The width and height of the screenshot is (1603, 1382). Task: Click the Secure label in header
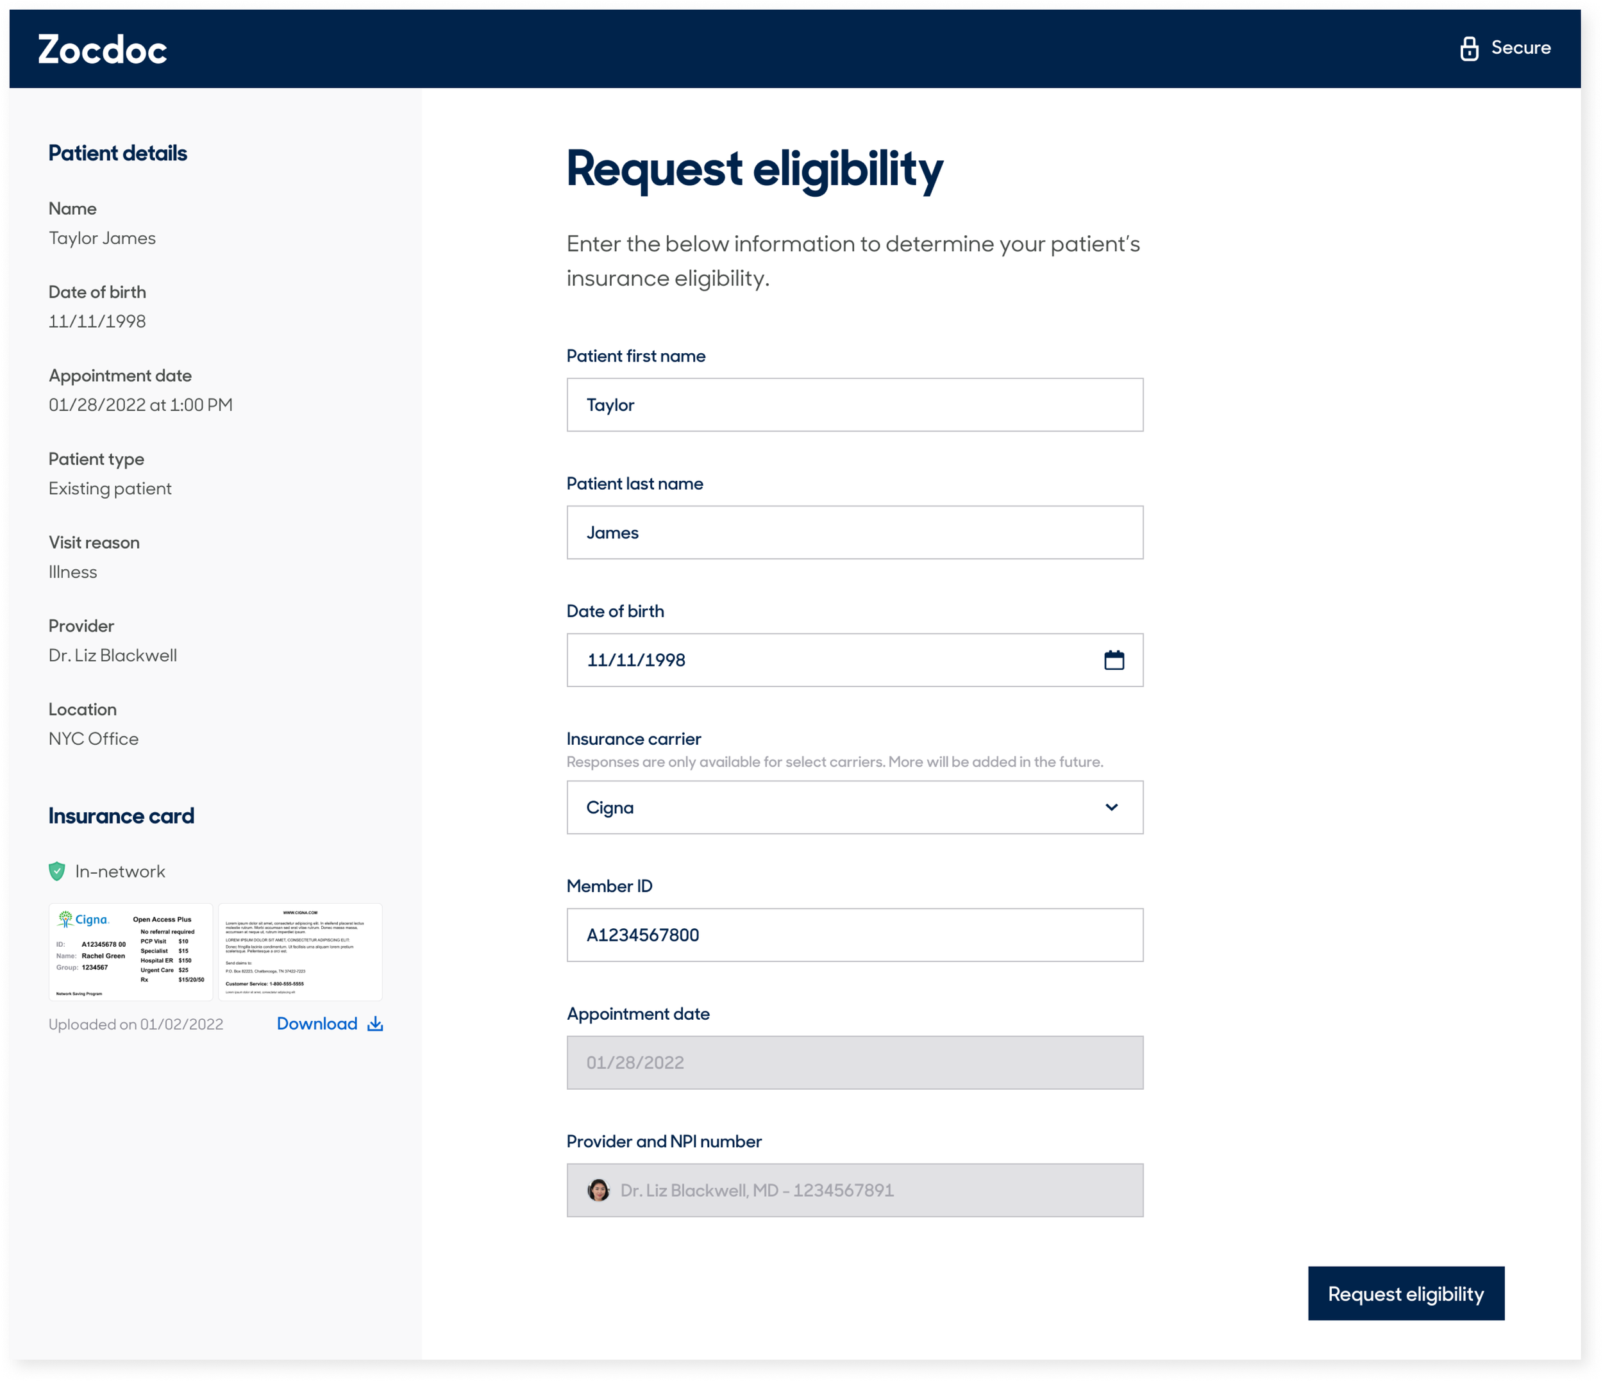point(1520,48)
